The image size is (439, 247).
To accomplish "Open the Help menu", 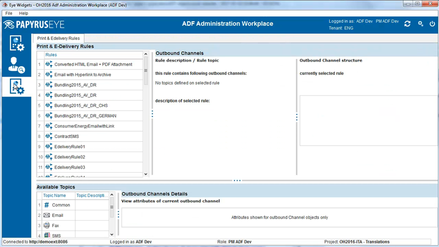I will [23, 13].
